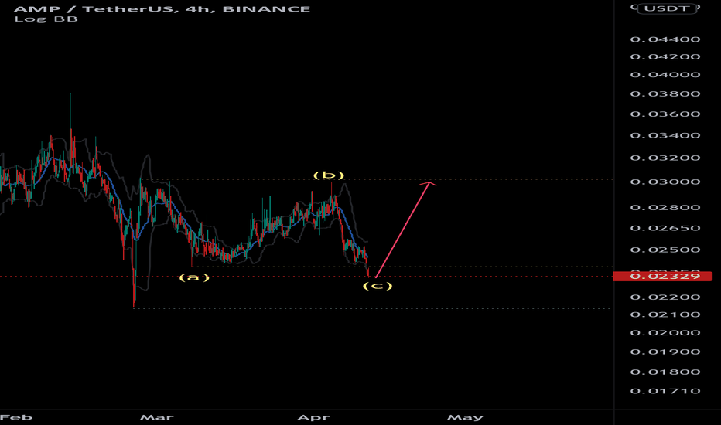Viewport: 721px width, 425px height.
Task: Click the 0.03800 price axis label
Action: (x=665, y=94)
